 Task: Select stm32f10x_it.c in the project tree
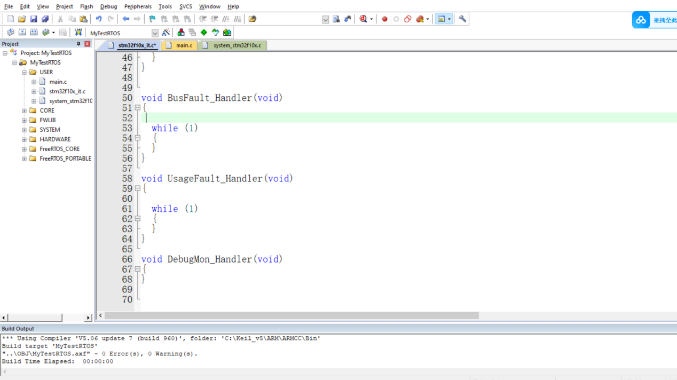click(67, 91)
